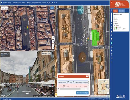This screenshot has height=100, width=130.
Task: Collapse the overview minimap arrow
Action: click(108, 93)
